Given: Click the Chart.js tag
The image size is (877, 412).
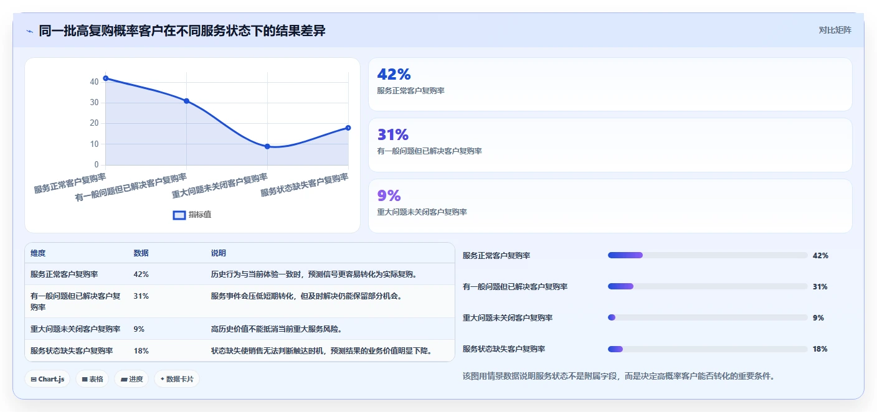Looking at the screenshot, I should tap(47, 379).
